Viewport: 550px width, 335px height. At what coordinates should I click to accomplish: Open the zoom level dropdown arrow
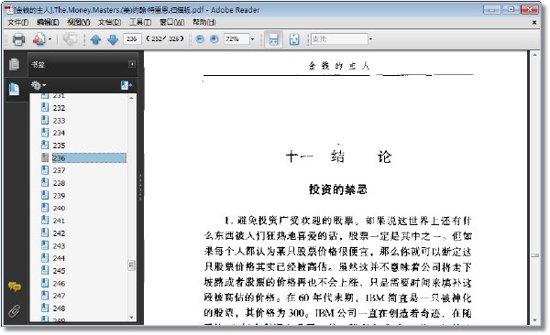tap(252, 38)
